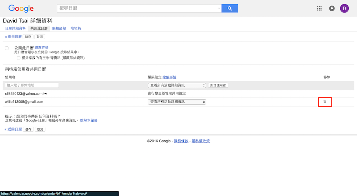Click the Google logo

click(21, 9)
